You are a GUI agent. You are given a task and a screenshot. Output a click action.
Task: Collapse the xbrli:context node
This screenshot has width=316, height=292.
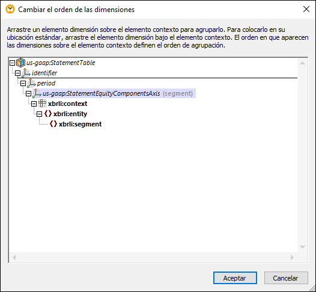[34, 104]
